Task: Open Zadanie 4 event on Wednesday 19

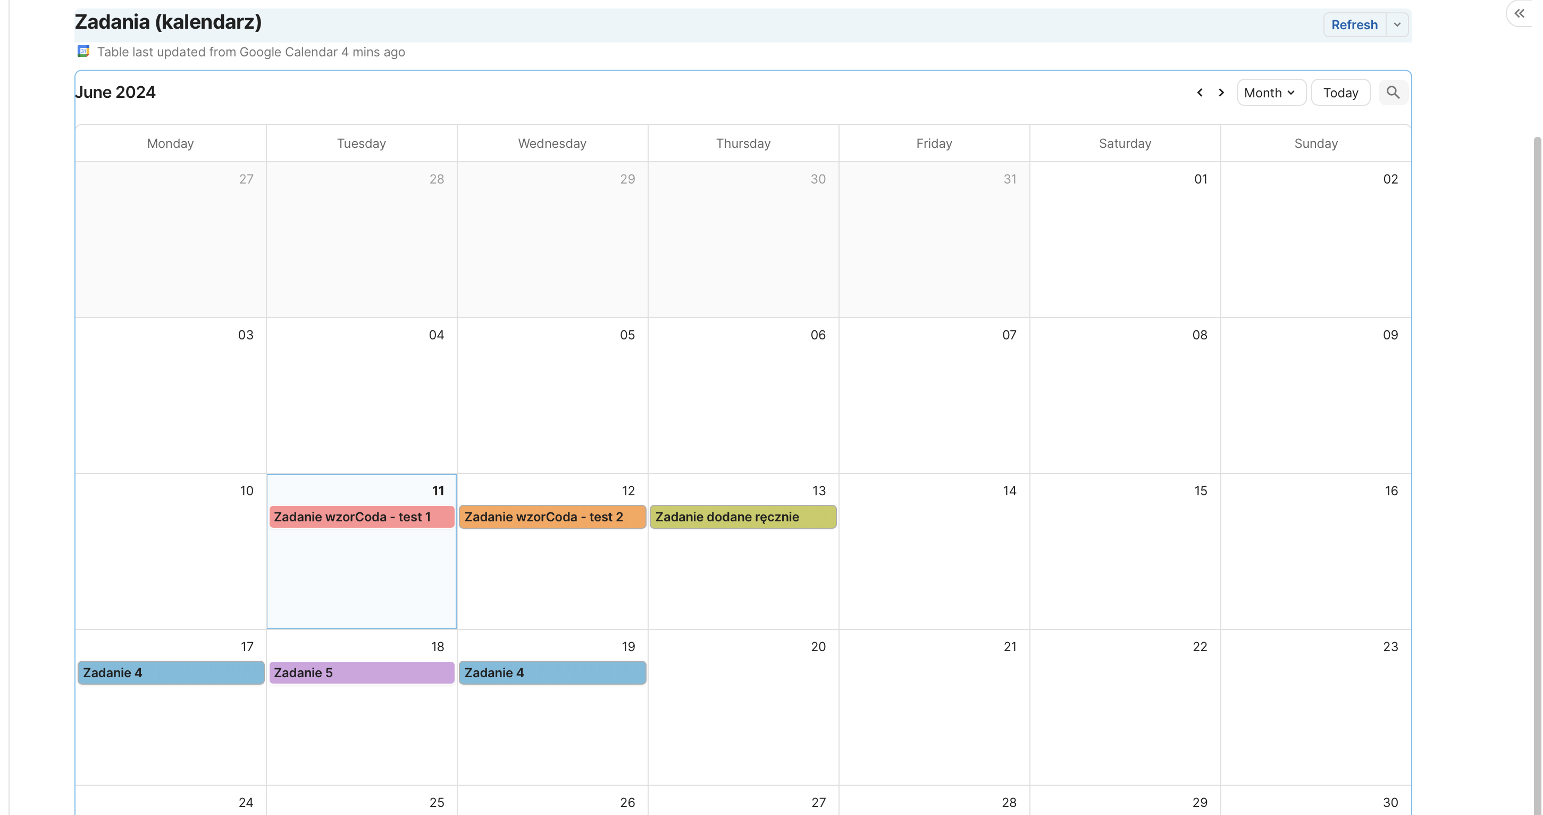Action: pos(552,672)
